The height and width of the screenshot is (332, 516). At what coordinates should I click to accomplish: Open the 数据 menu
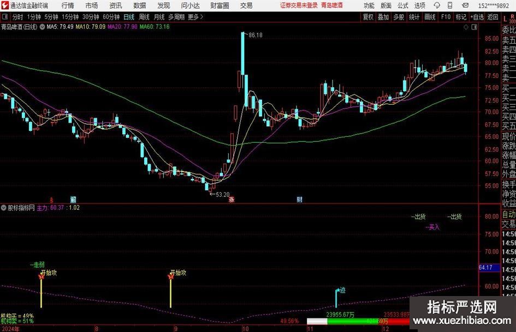[140, 5]
